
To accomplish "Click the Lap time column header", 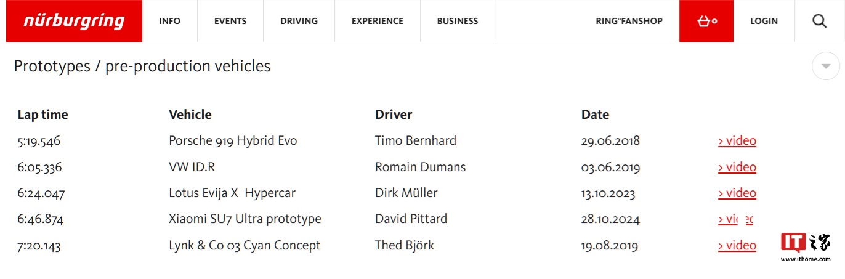I will (x=43, y=115).
